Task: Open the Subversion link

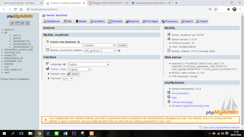Action: tap(194, 106)
